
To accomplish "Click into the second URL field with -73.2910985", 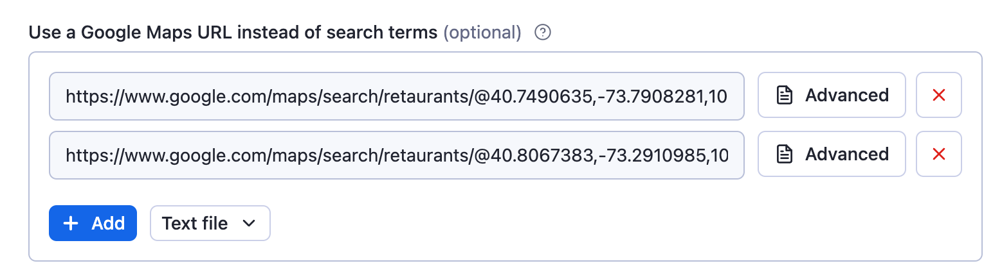I will coord(396,155).
